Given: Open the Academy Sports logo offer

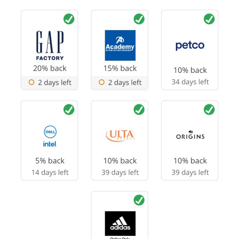Looking at the screenshot, I should 120,45.
